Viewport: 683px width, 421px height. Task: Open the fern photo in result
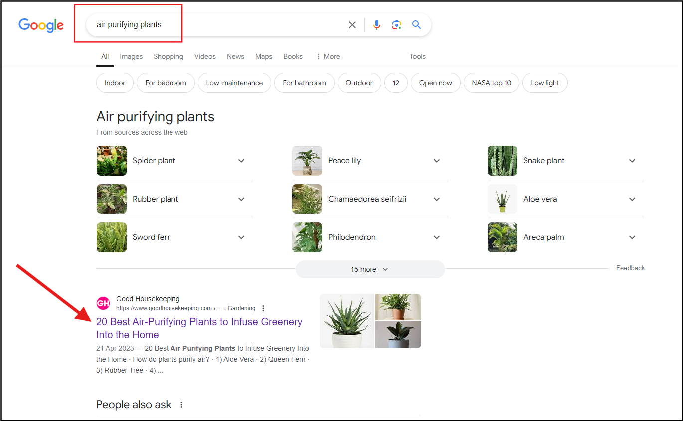pos(398,307)
